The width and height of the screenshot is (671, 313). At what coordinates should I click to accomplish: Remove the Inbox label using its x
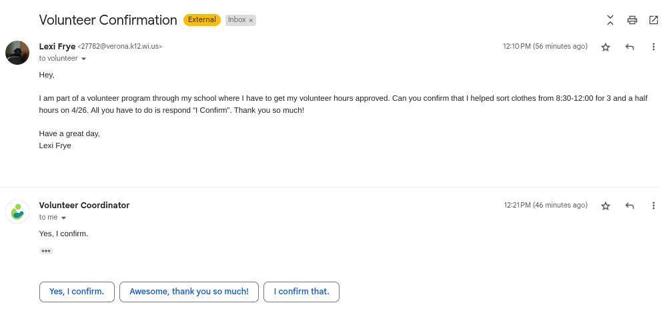point(251,20)
